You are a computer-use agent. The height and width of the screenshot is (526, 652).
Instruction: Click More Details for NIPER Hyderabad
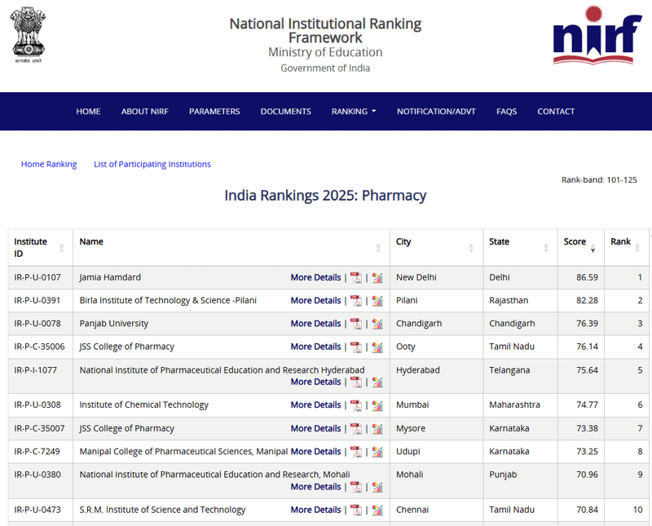(x=315, y=382)
